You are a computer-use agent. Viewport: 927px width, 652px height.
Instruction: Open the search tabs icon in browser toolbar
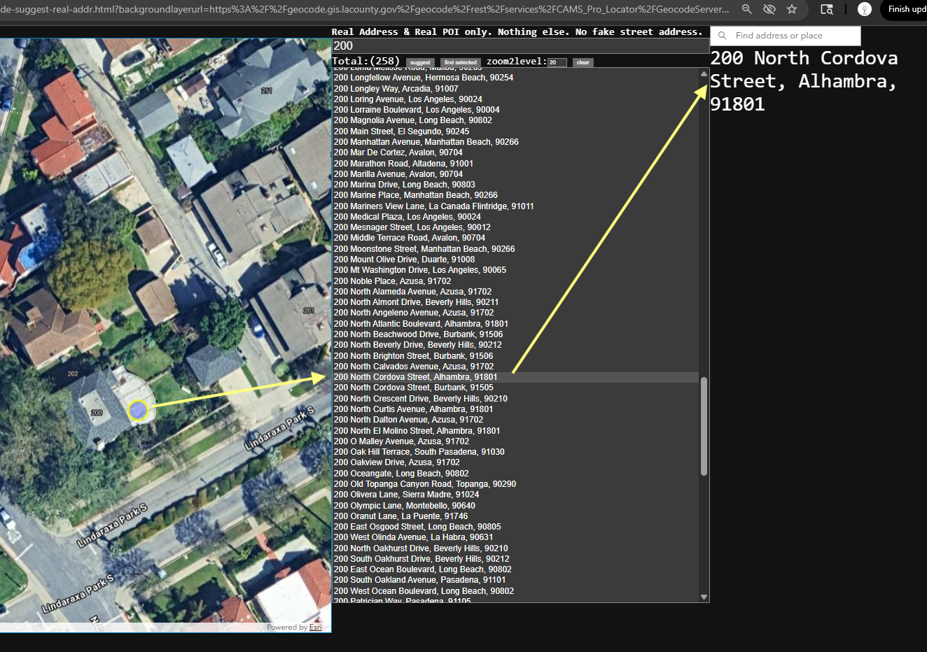pos(827,9)
